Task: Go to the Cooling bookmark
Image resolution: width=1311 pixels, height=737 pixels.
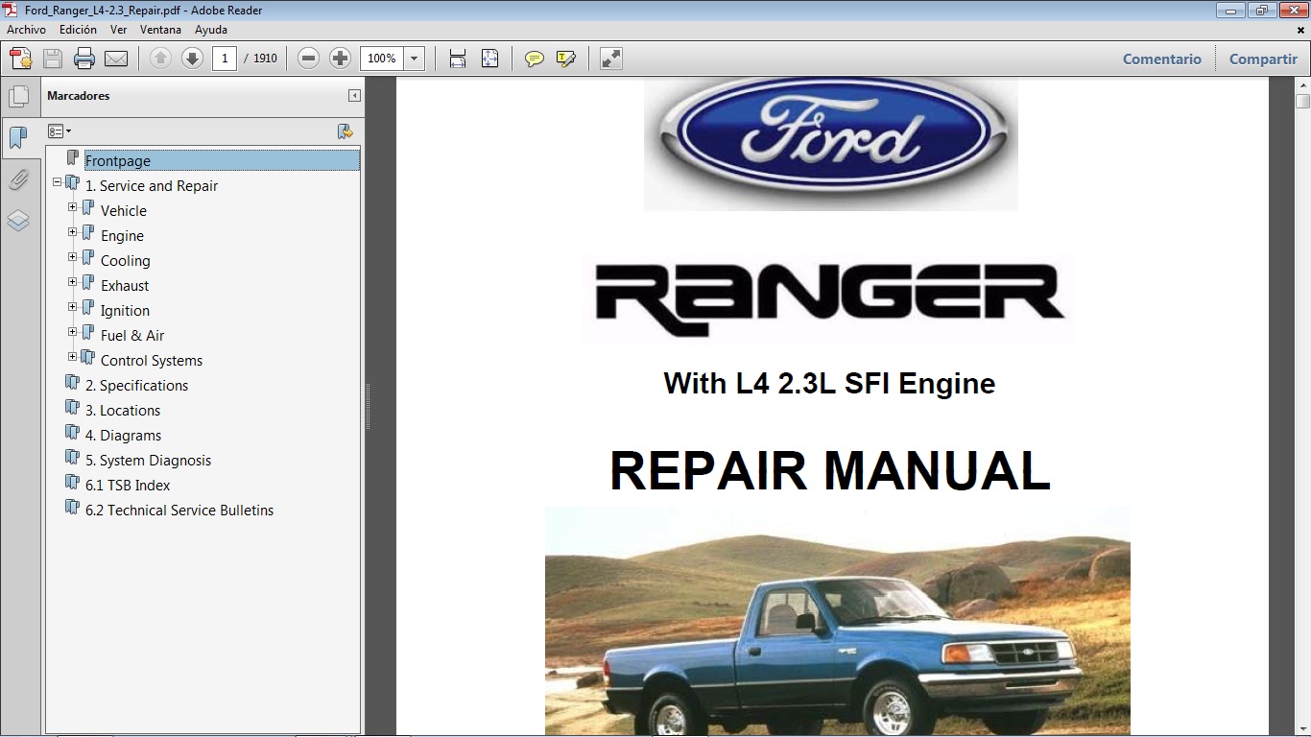Action: click(126, 261)
